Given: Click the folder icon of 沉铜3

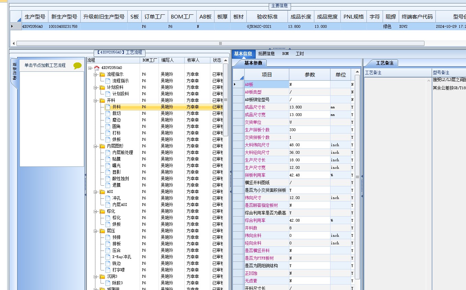Looking at the screenshot, I should (102, 276).
